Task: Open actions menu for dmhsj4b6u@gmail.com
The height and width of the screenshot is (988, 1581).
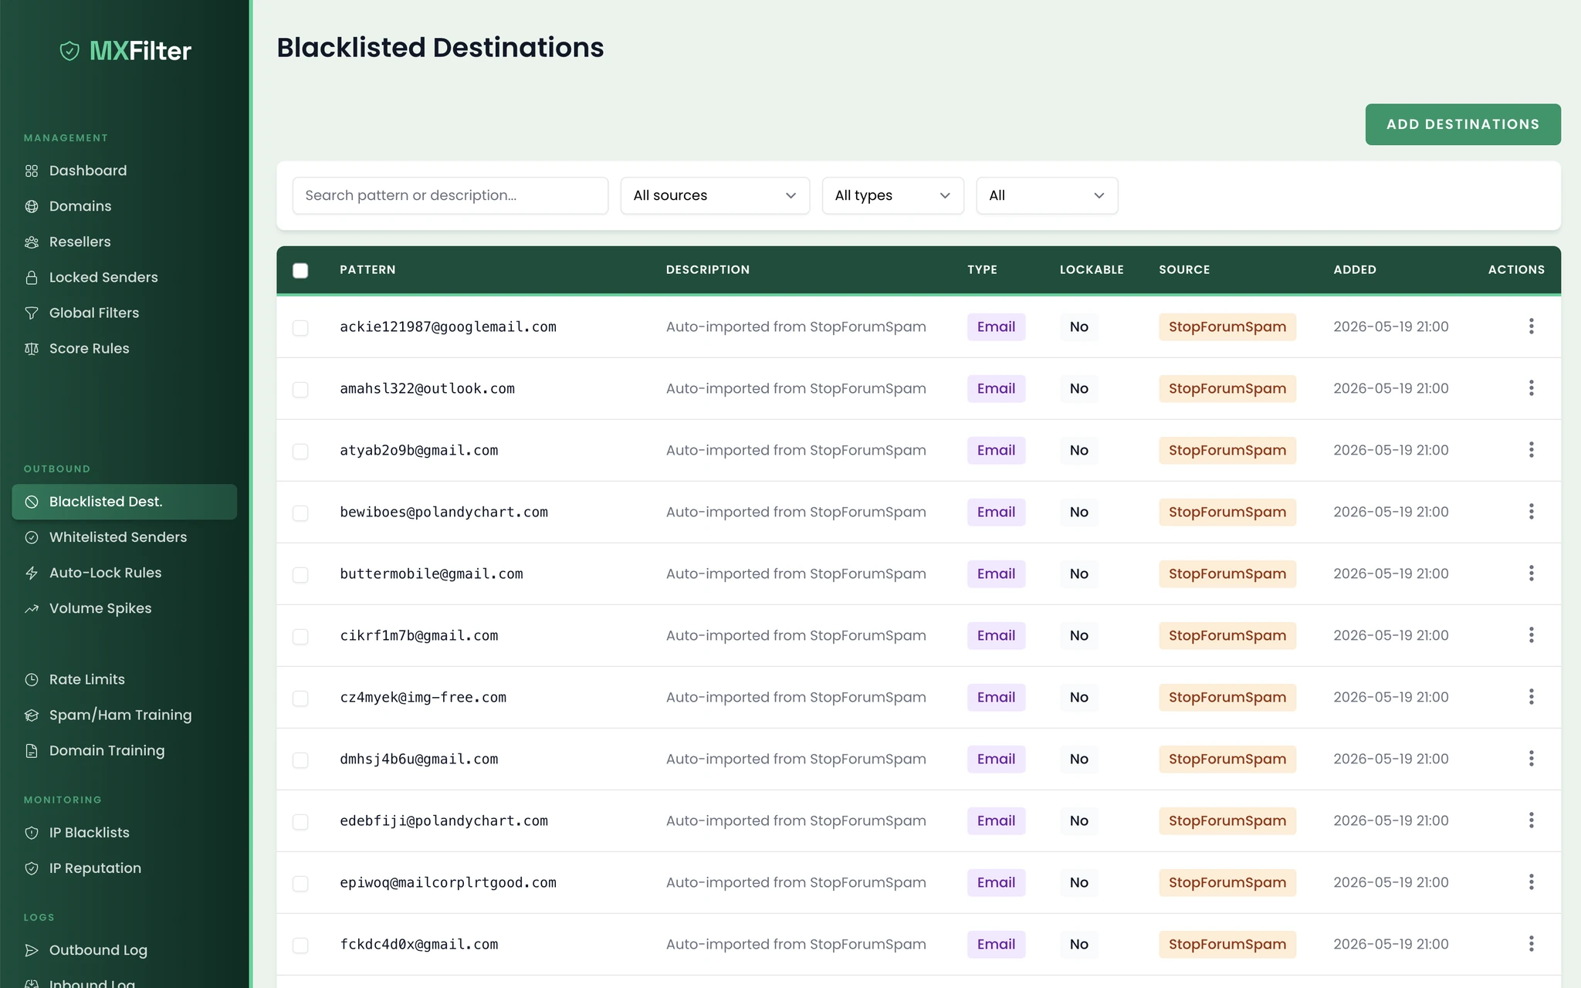Action: point(1531,759)
